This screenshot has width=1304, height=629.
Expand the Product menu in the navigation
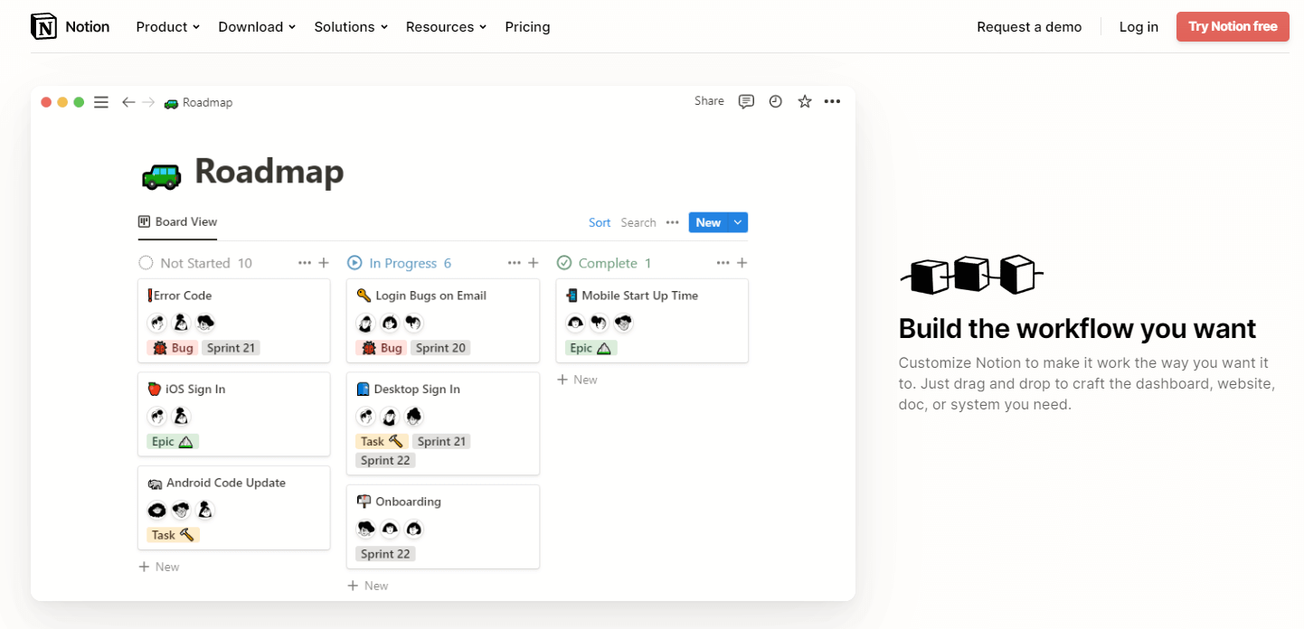point(166,26)
